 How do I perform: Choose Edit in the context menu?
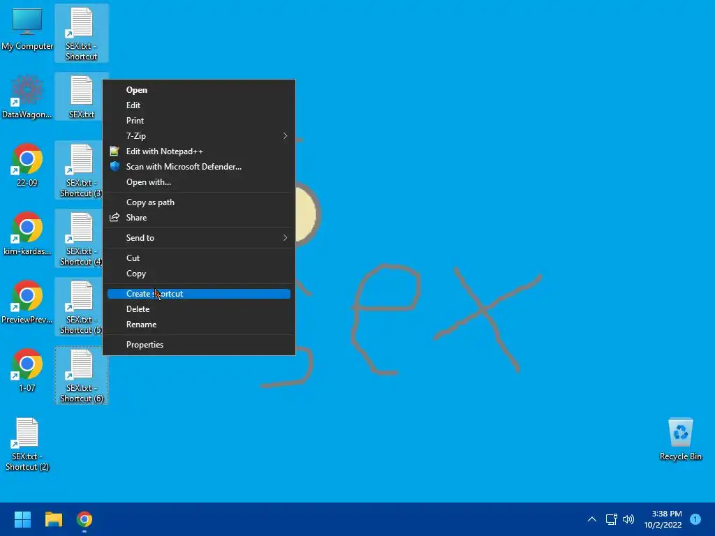[199, 105]
